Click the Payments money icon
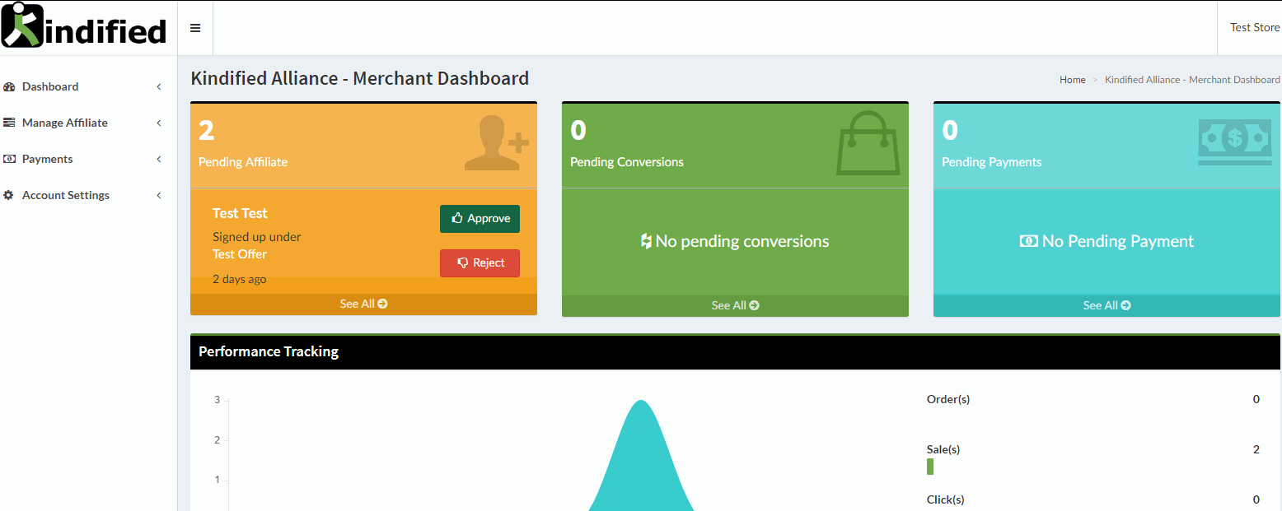Viewport: 1282px width, 511px height. [x=9, y=159]
